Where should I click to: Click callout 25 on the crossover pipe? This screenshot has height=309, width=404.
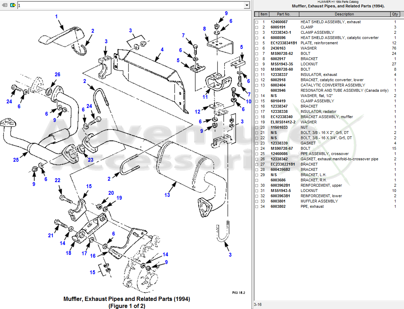pos(15,160)
